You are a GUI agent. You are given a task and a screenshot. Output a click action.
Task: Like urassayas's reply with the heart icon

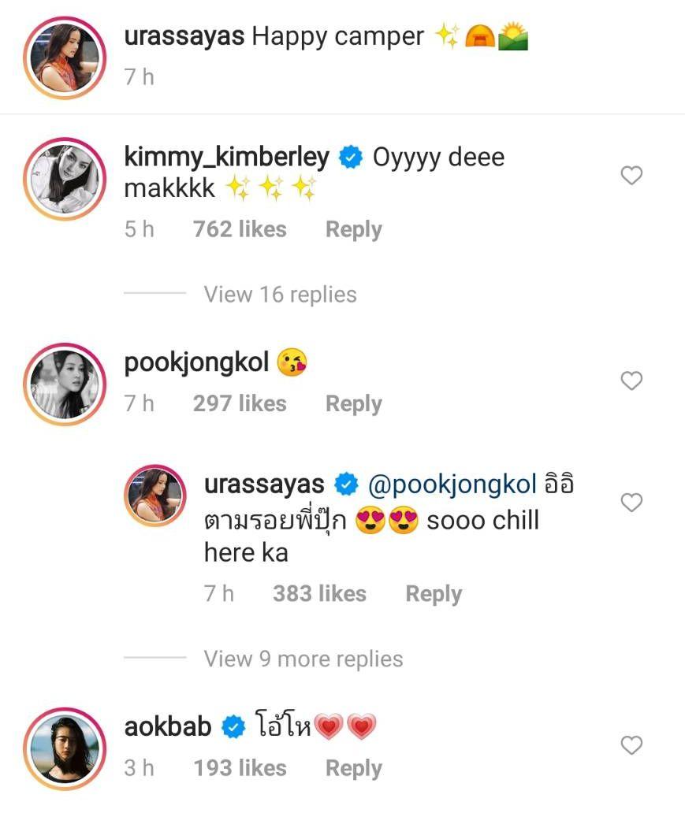[x=631, y=503]
